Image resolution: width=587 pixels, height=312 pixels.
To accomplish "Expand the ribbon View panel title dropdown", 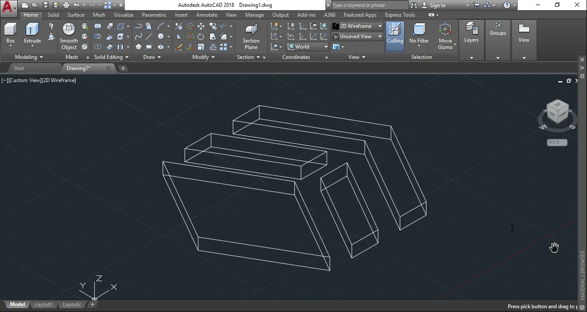I will tap(357, 57).
